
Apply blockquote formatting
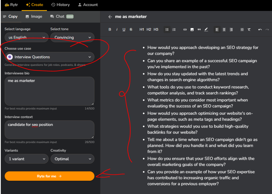coord(199,29)
